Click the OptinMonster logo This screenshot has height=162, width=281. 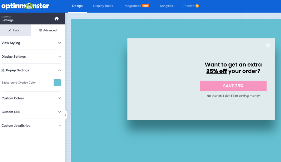(x=25, y=6)
